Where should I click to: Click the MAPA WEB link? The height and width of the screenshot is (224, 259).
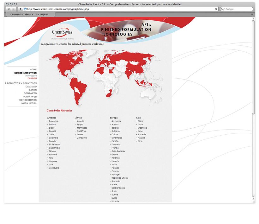(x=30, y=97)
